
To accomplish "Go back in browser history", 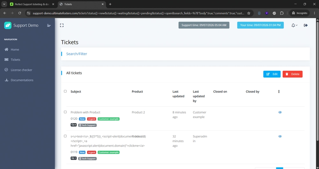I will tap(5, 13).
